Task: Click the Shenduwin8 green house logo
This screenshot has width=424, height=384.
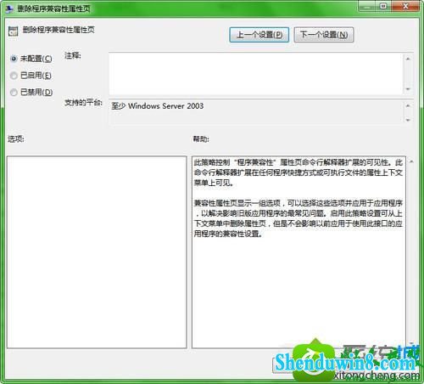Action: click(314, 361)
